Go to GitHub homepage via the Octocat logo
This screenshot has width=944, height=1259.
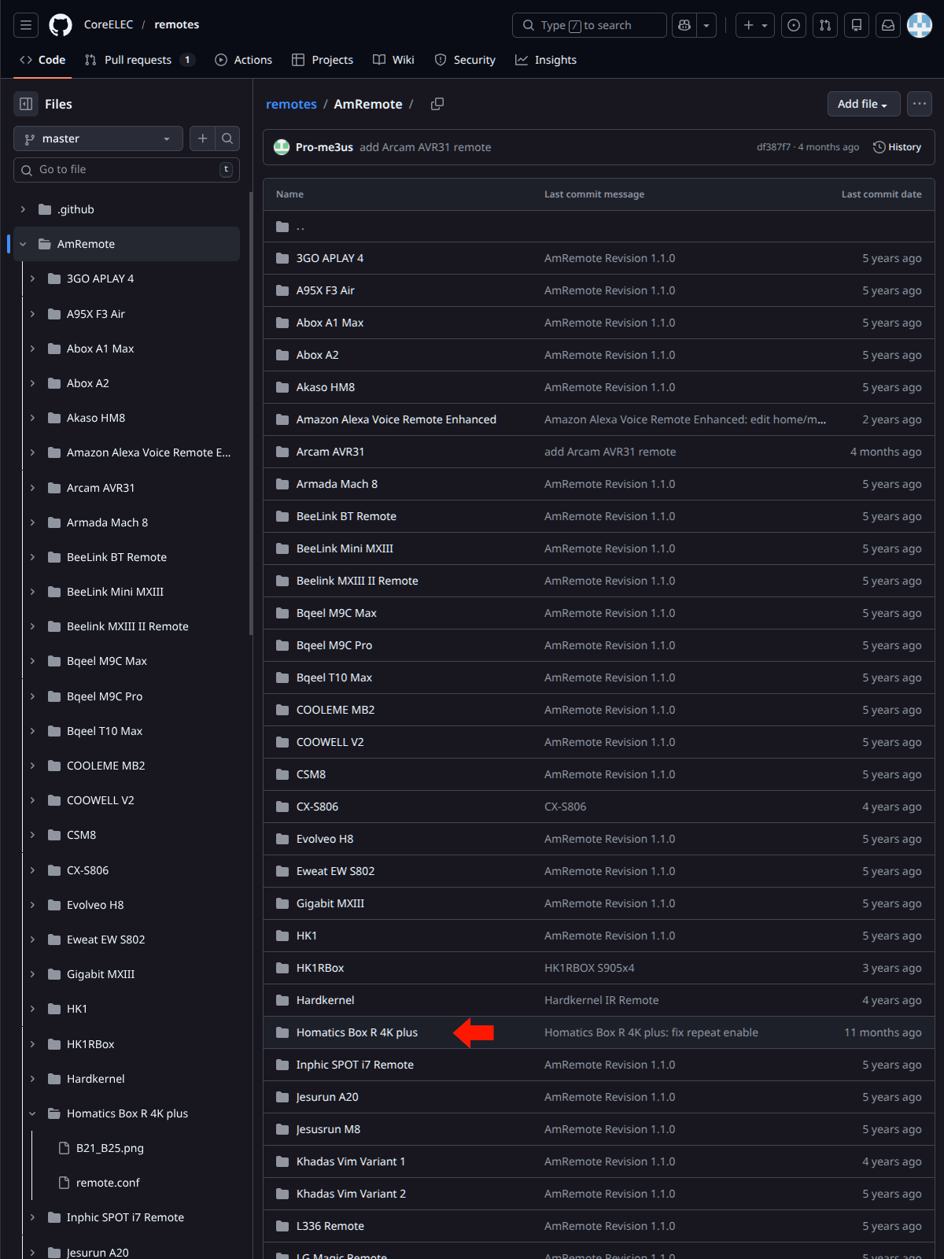[x=61, y=25]
